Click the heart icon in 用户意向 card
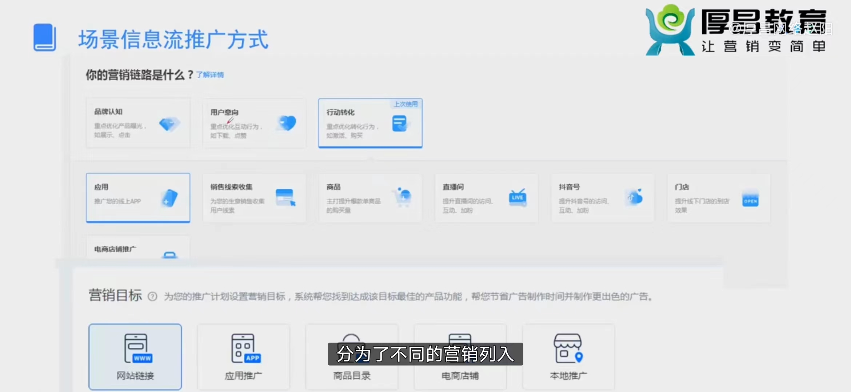The image size is (851, 392). click(x=287, y=123)
